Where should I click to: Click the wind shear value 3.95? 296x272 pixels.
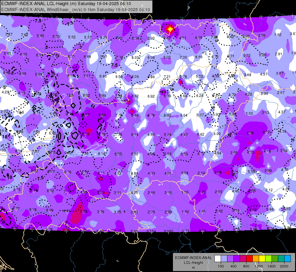click(117, 212)
